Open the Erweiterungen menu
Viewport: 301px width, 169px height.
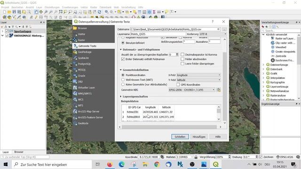[x=70, y=8]
